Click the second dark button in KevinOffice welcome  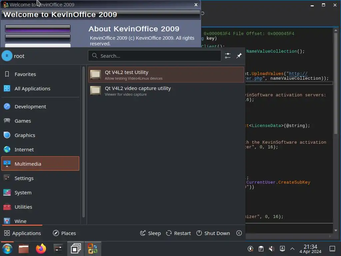[x=38, y=38]
